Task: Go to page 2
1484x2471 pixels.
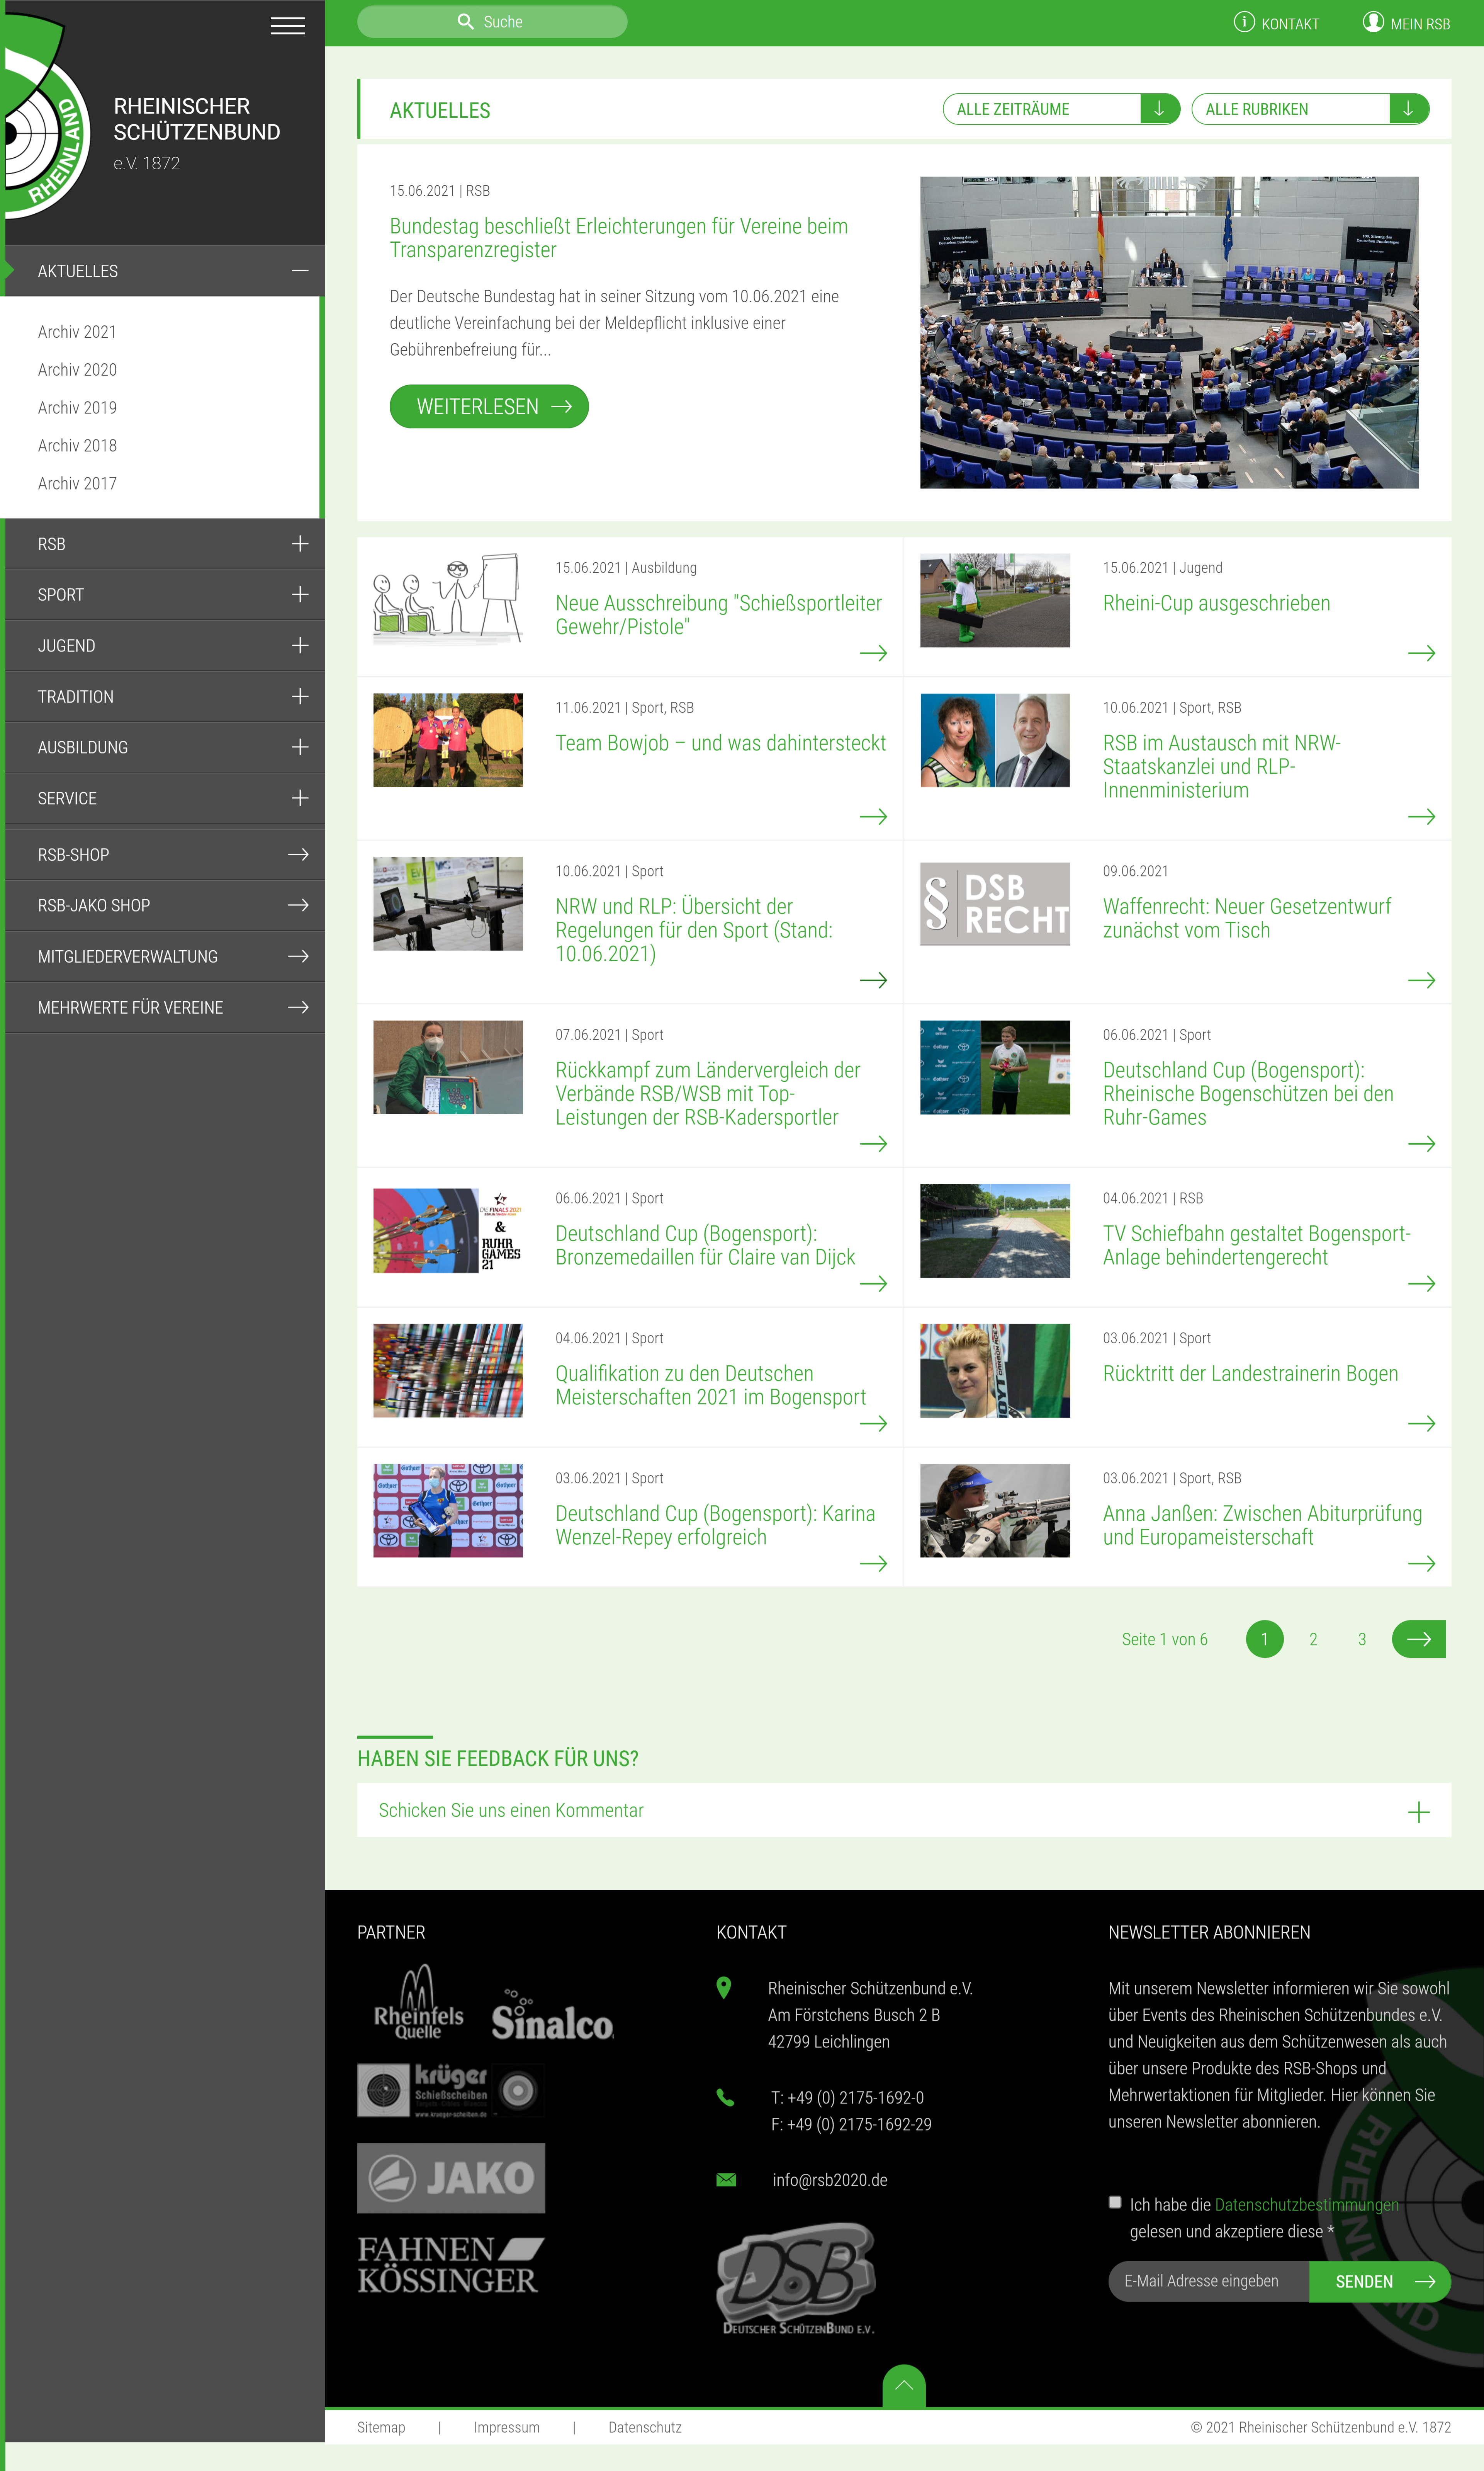Action: click(1313, 1639)
